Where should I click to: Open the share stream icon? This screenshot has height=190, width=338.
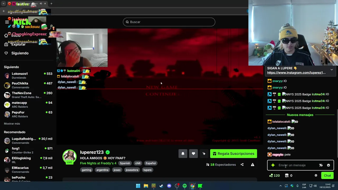tap(242, 165)
